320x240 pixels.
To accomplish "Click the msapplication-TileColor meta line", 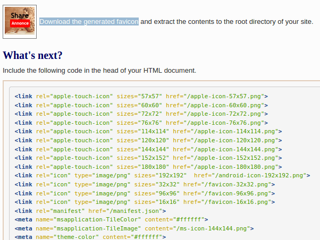I will click(x=111, y=219).
